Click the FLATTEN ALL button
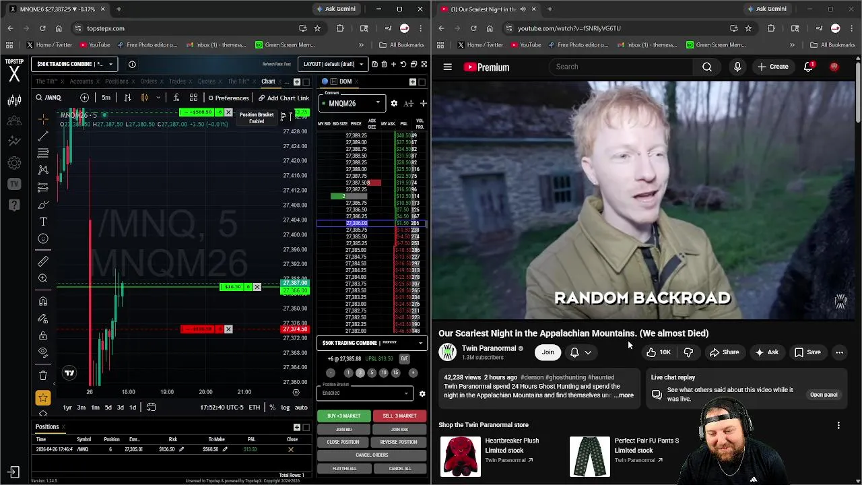 coord(344,468)
